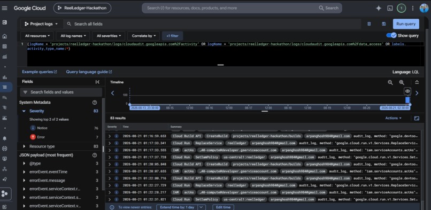Screen dimensions: 431x210
Task: Open the Query language guide link
Action: tap(89, 72)
